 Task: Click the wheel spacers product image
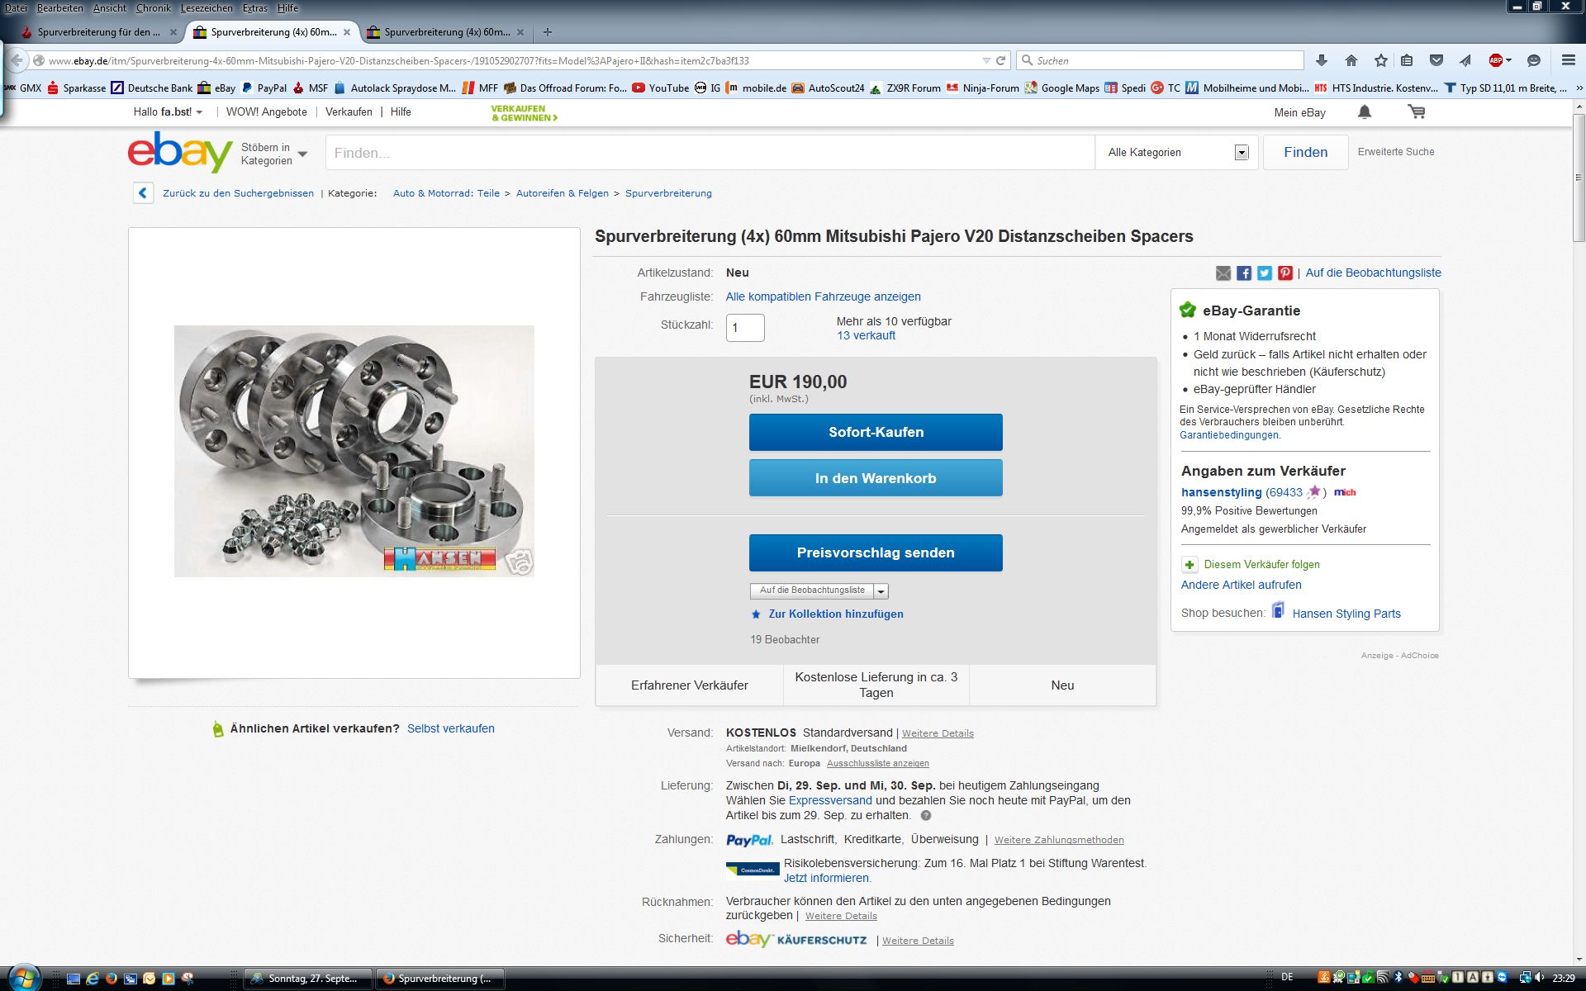coord(354,451)
